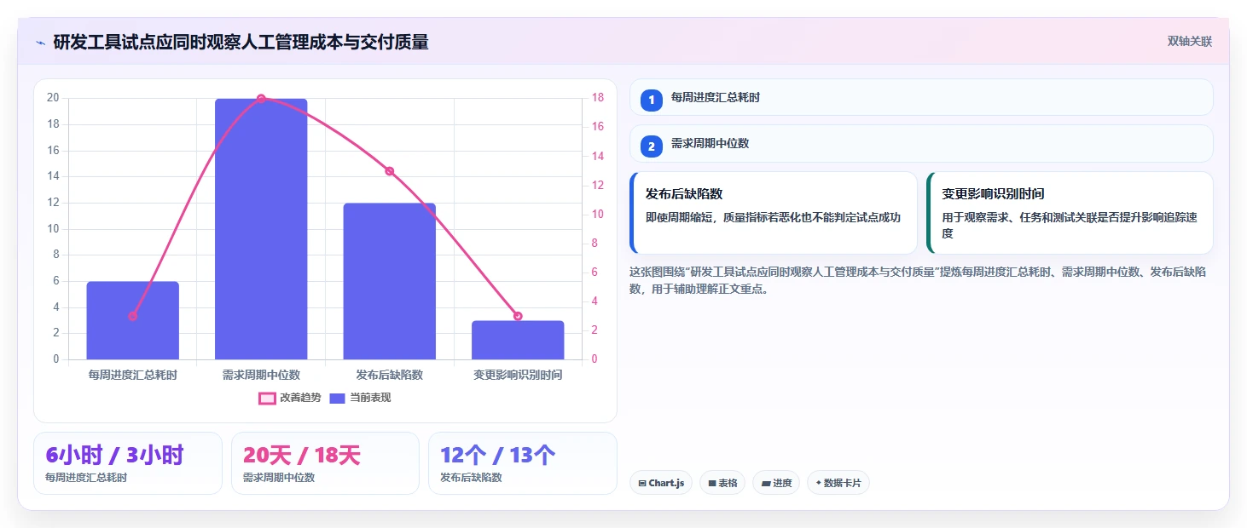Open list item 每周进度汇总耗时
Viewport: 1247px width, 528px height.
coord(921,97)
